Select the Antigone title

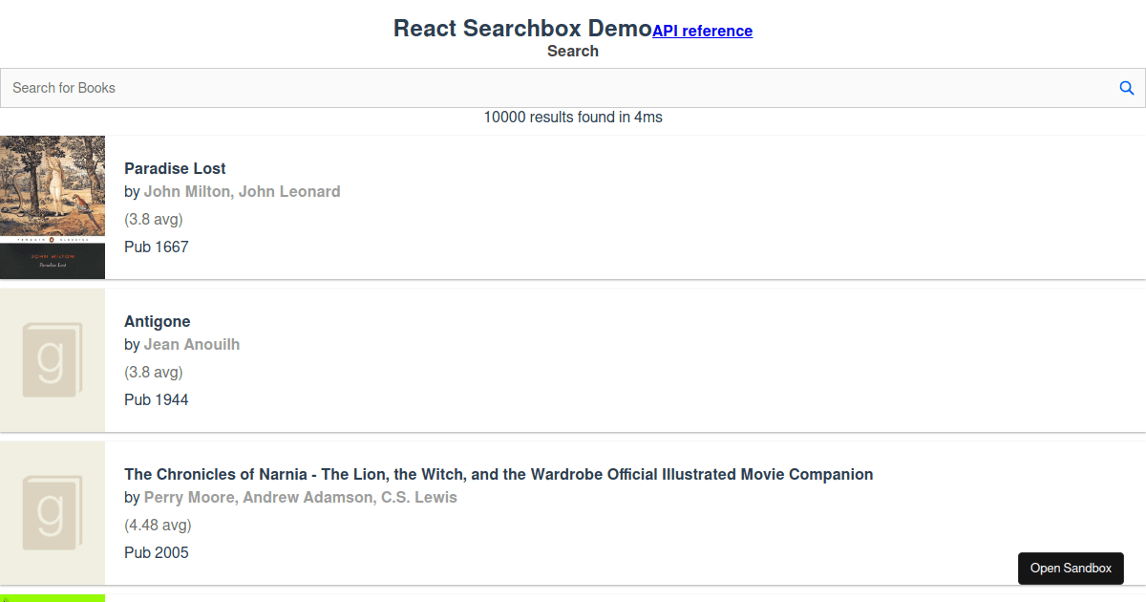157,321
